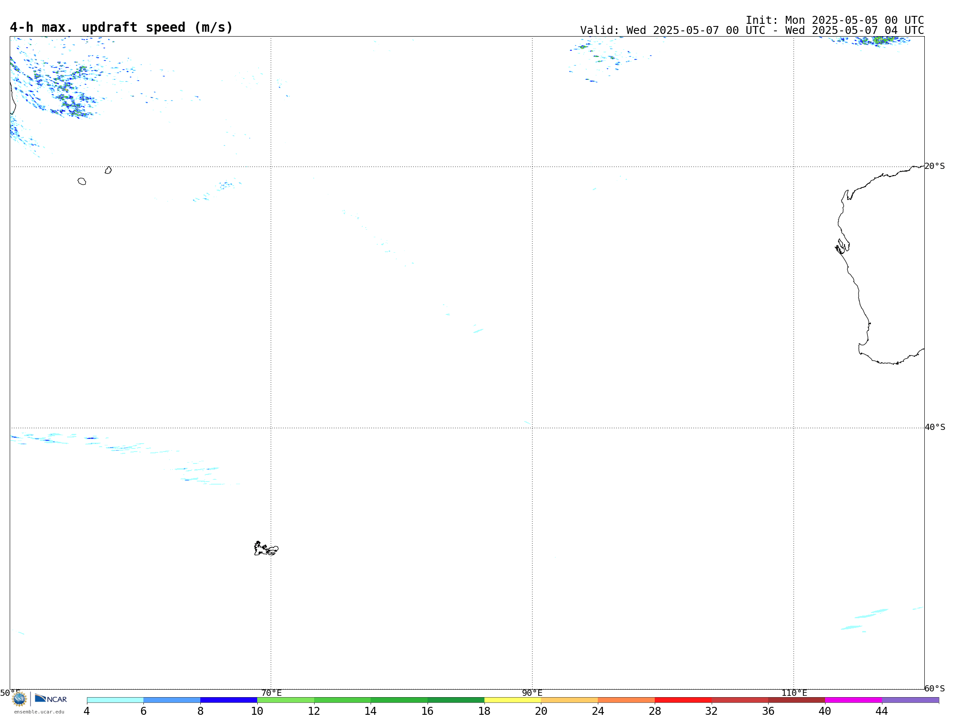
Task: Click the dark brown-red 36-40 color swatch
Action: (x=797, y=700)
